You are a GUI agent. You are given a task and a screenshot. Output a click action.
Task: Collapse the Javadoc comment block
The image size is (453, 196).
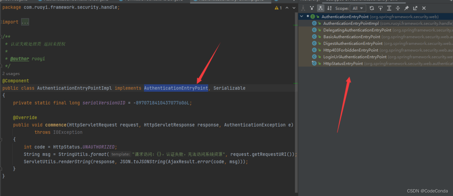pyautogui.click(x=1, y=37)
